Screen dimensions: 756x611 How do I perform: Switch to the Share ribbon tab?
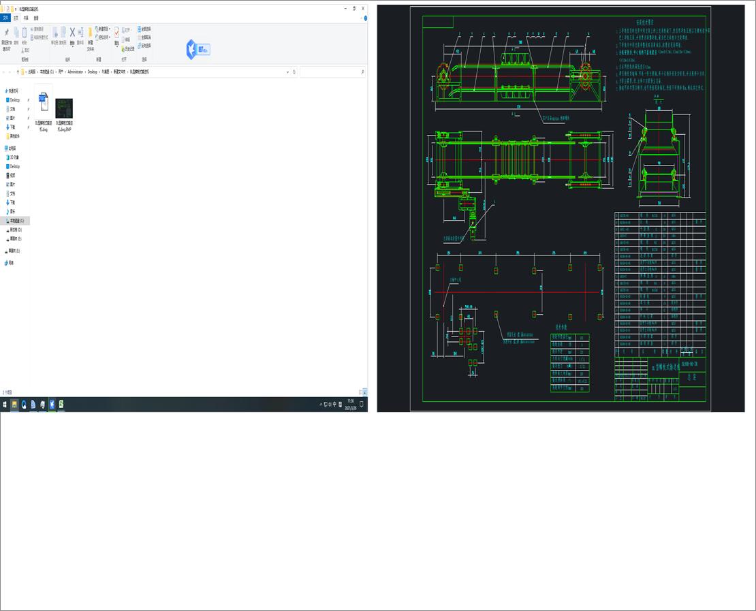coord(26,18)
